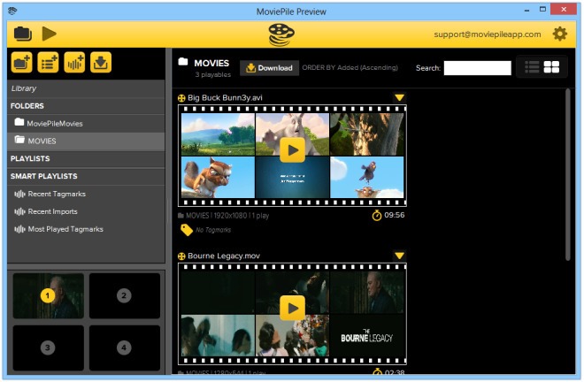Click the bird thumbnail in Big Buck Bunny filmstrip

(x=366, y=177)
